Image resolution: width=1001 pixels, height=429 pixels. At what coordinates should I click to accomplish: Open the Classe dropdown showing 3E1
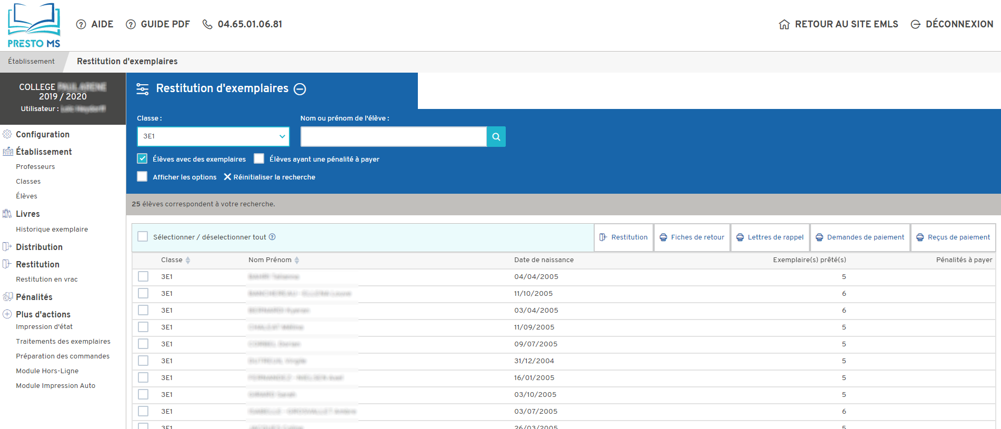[x=213, y=136]
